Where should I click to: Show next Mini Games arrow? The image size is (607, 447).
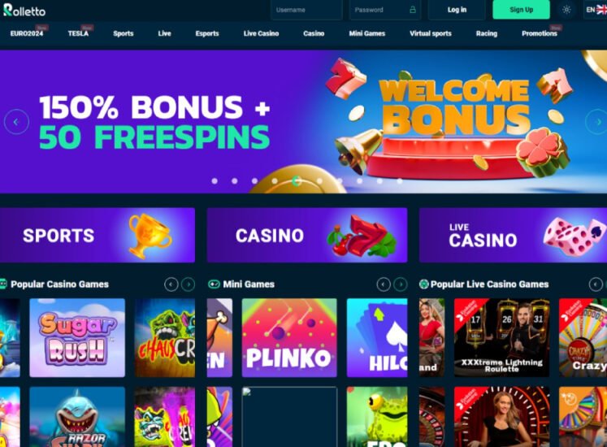(401, 284)
